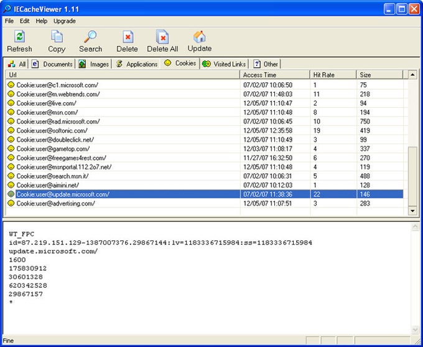Switch to the Documents tab

[52, 64]
